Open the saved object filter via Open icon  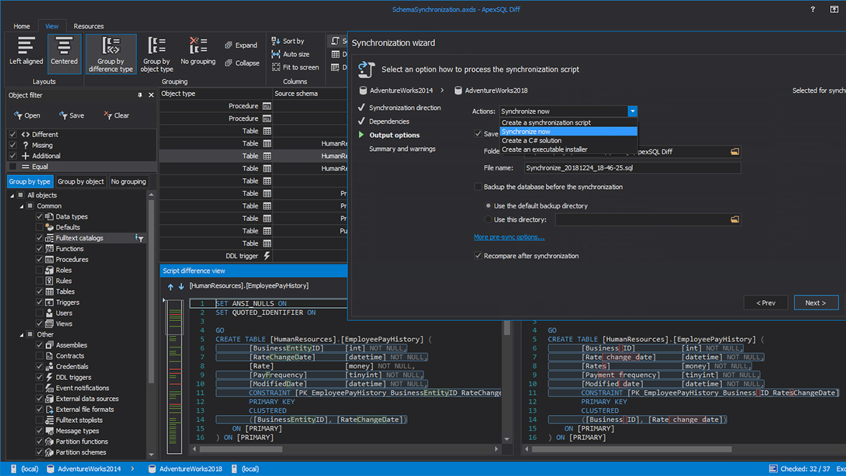pos(27,115)
